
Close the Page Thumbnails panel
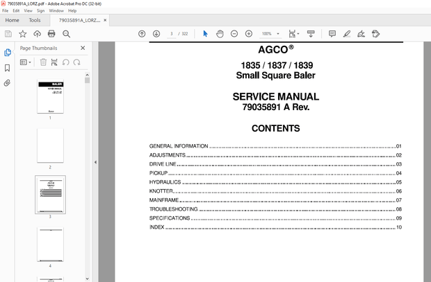[x=83, y=48]
